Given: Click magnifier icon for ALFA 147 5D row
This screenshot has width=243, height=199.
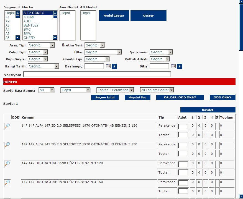Looking at the screenshot, I should (7, 145).
